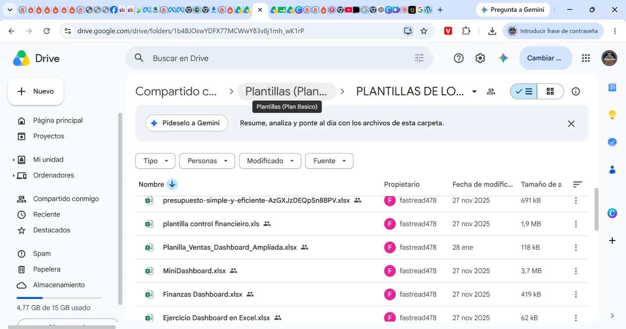626x329 pixels.
Task: Click Introducir frase de contraseña chip
Action: (x=554, y=31)
